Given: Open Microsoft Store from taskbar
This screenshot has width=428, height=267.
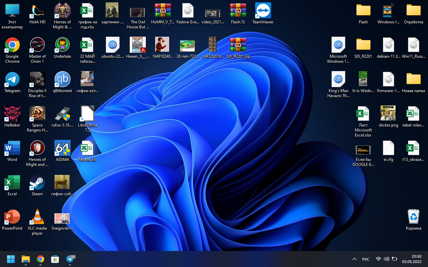Looking at the screenshot, I should 55,259.
